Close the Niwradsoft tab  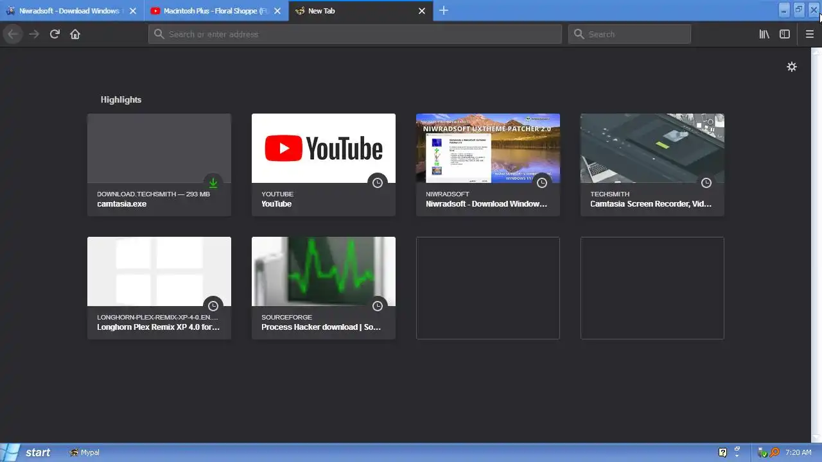point(133,11)
